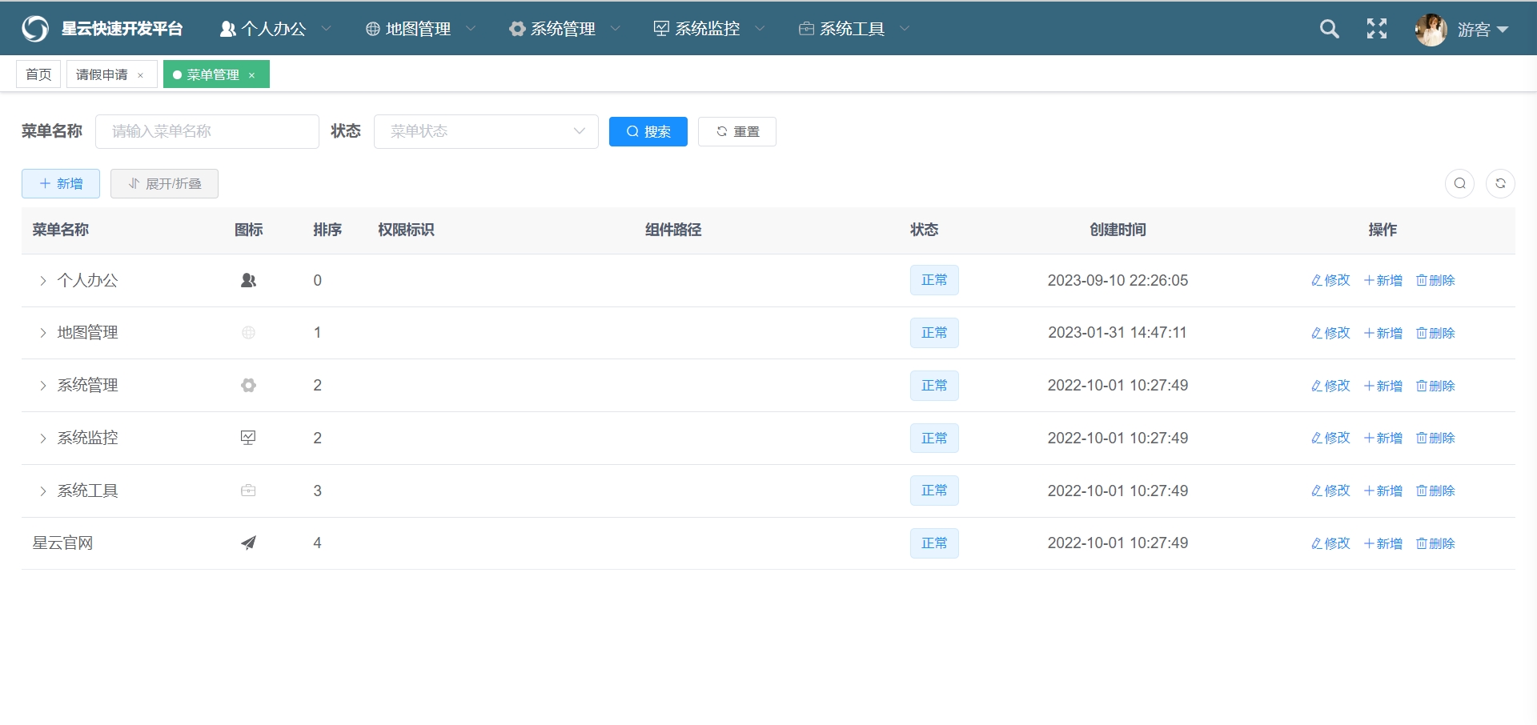The width and height of the screenshot is (1537, 725).
Task: Click the user avatar picture
Action: click(x=1431, y=30)
